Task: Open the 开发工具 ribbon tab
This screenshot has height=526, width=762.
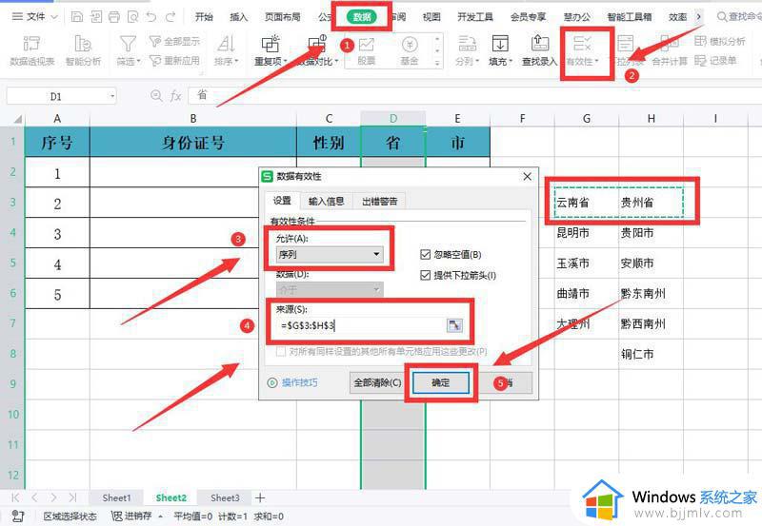Action: click(474, 17)
